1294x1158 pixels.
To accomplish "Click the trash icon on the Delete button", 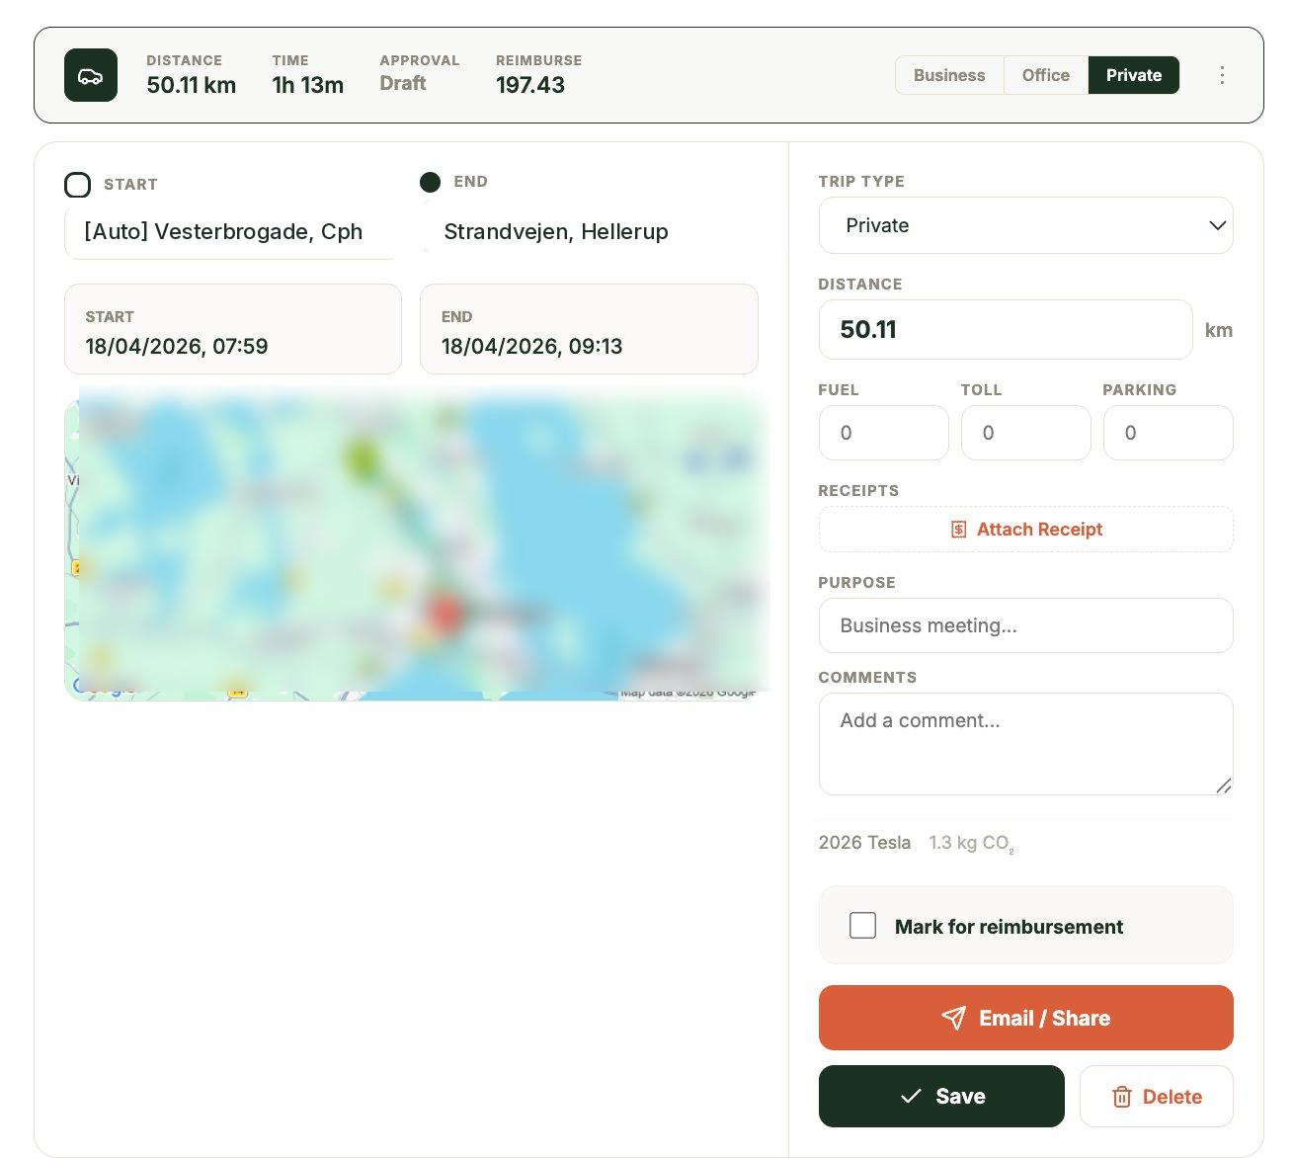I will [1122, 1097].
